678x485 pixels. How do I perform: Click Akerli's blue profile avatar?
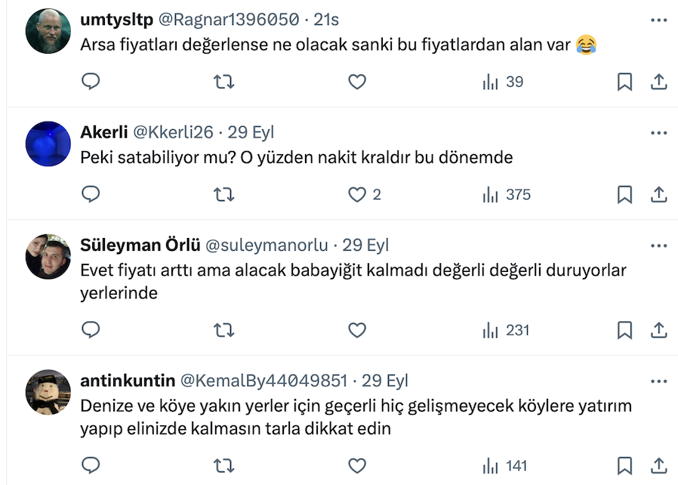[48, 144]
